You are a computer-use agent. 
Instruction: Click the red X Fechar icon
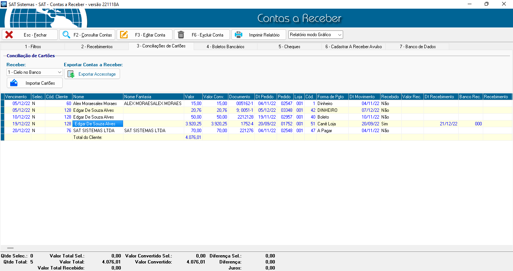click(x=9, y=35)
